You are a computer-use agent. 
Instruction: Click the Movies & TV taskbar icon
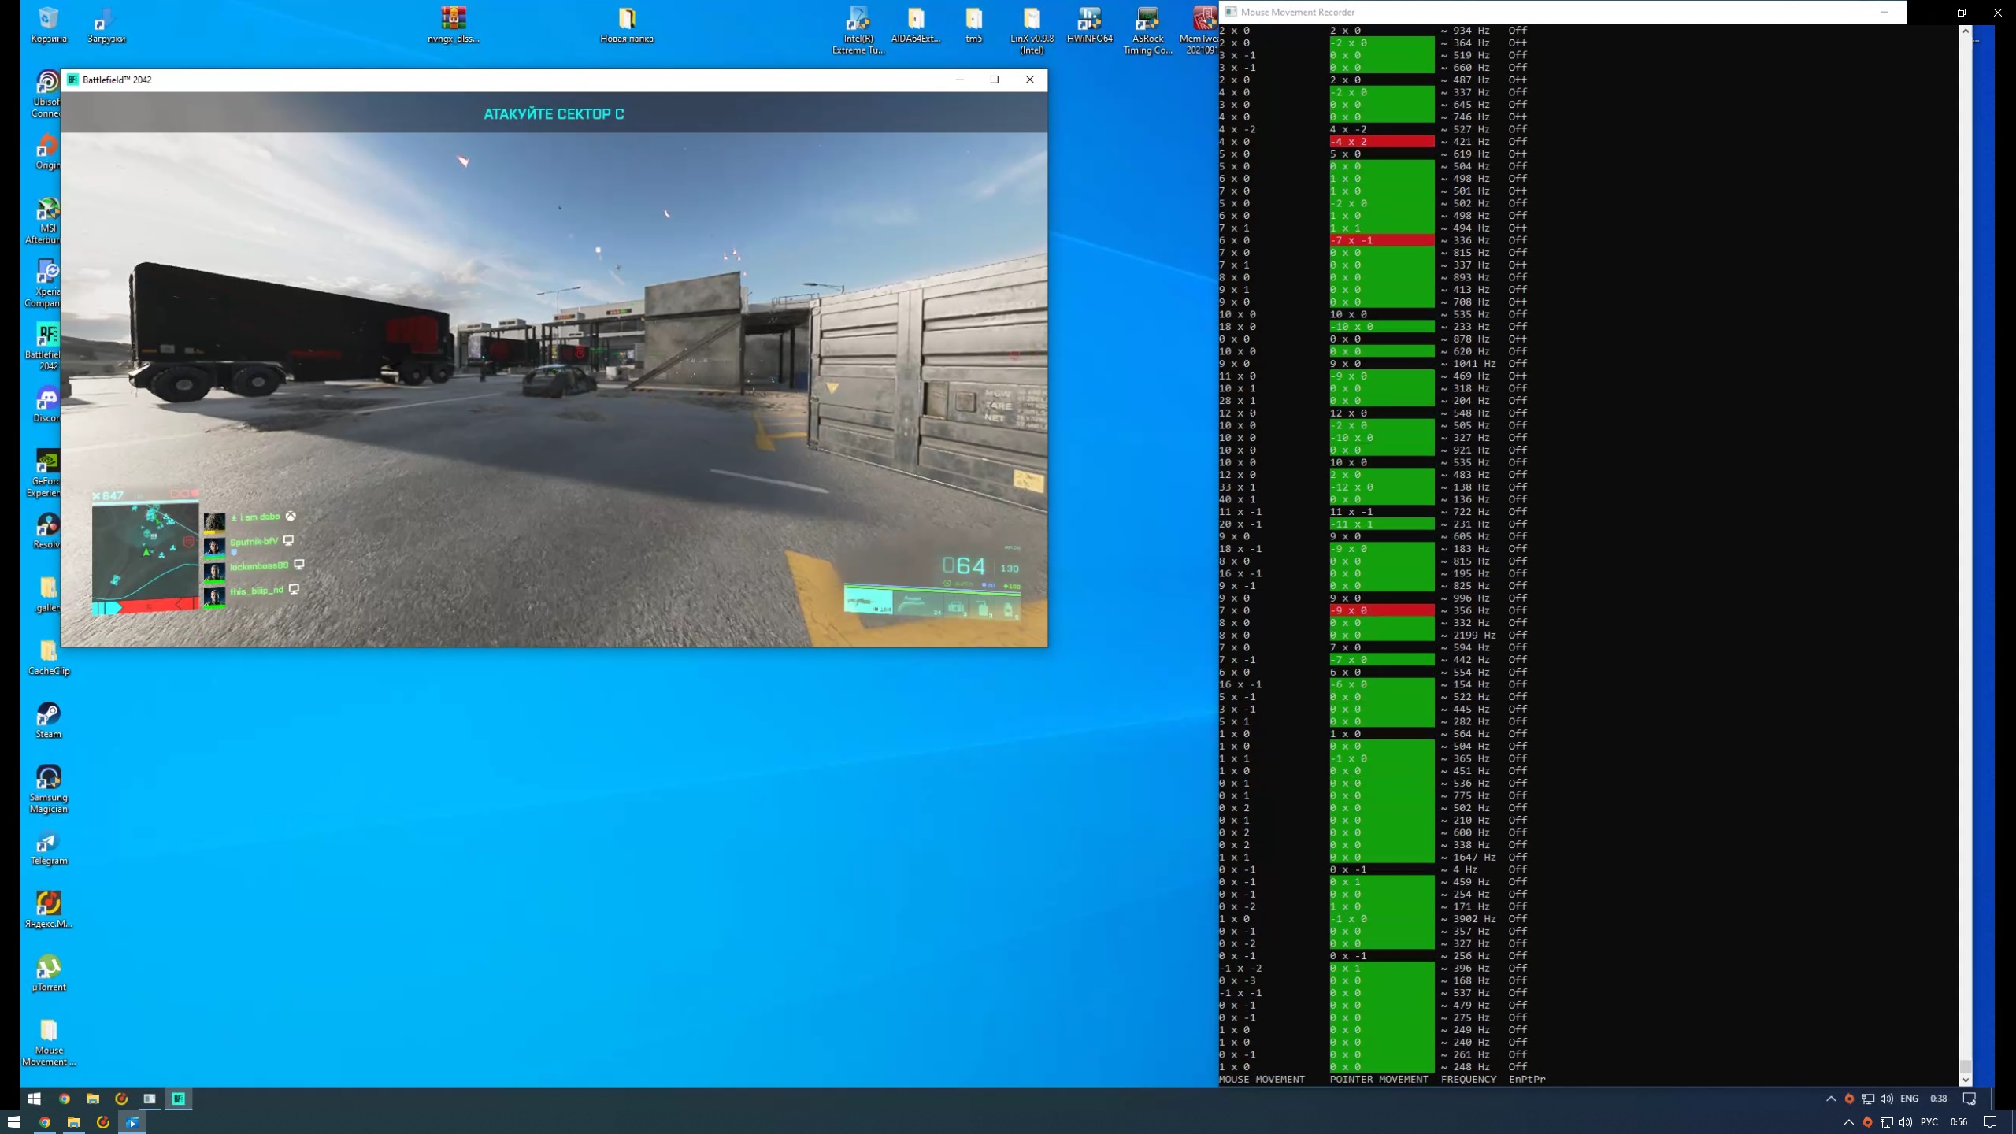click(132, 1122)
